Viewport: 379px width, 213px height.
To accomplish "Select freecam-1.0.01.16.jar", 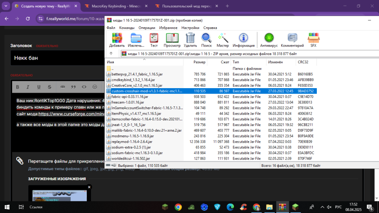I will [128, 102].
